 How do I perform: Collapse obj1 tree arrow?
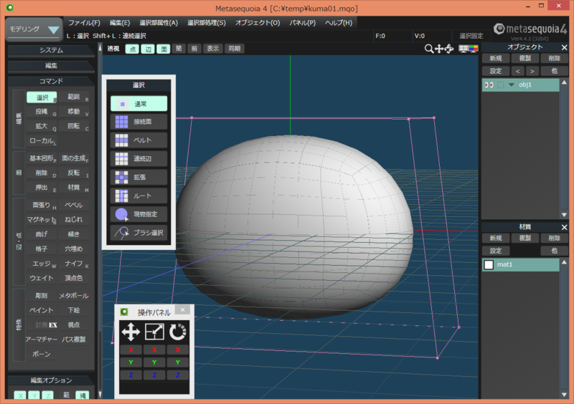coord(512,85)
